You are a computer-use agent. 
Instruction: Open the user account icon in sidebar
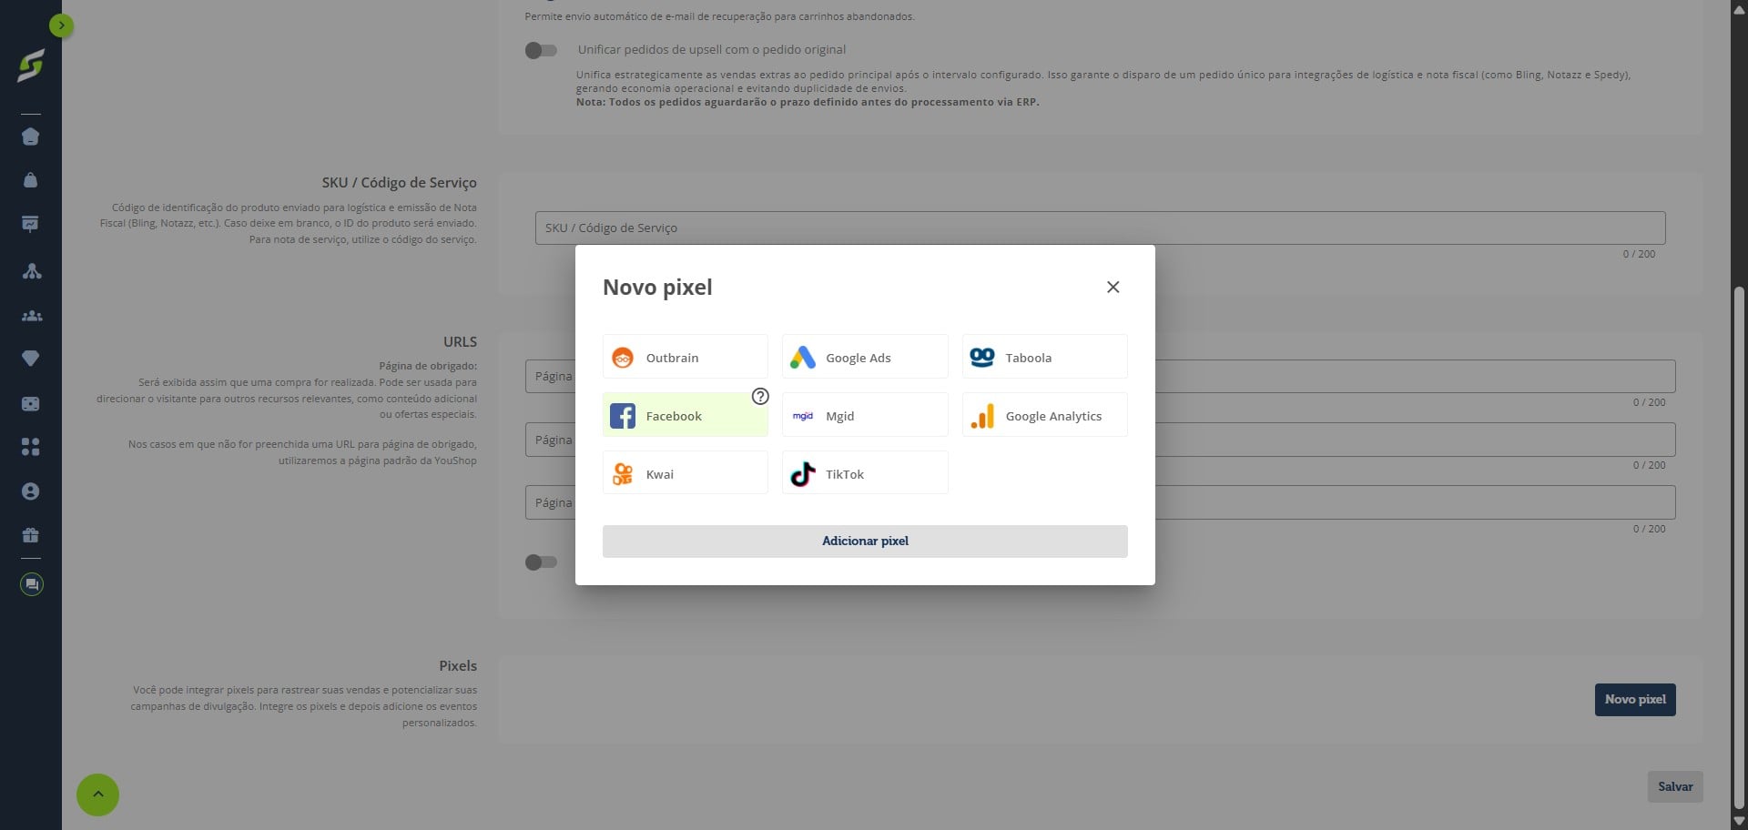click(x=30, y=491)
